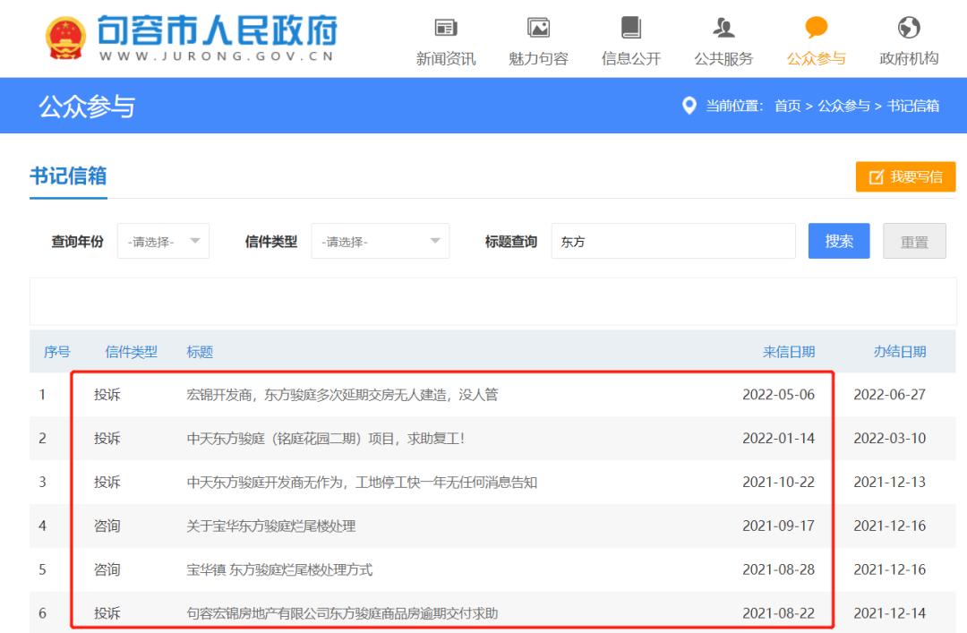
Task: Open the 查询年份 year dropdown
Action: click(163, 240)
